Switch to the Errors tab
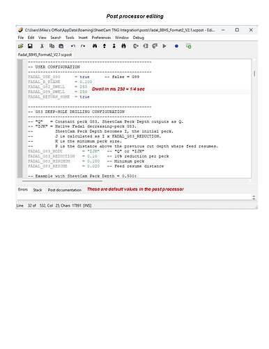269x349 pixels. tap(23, 190)
